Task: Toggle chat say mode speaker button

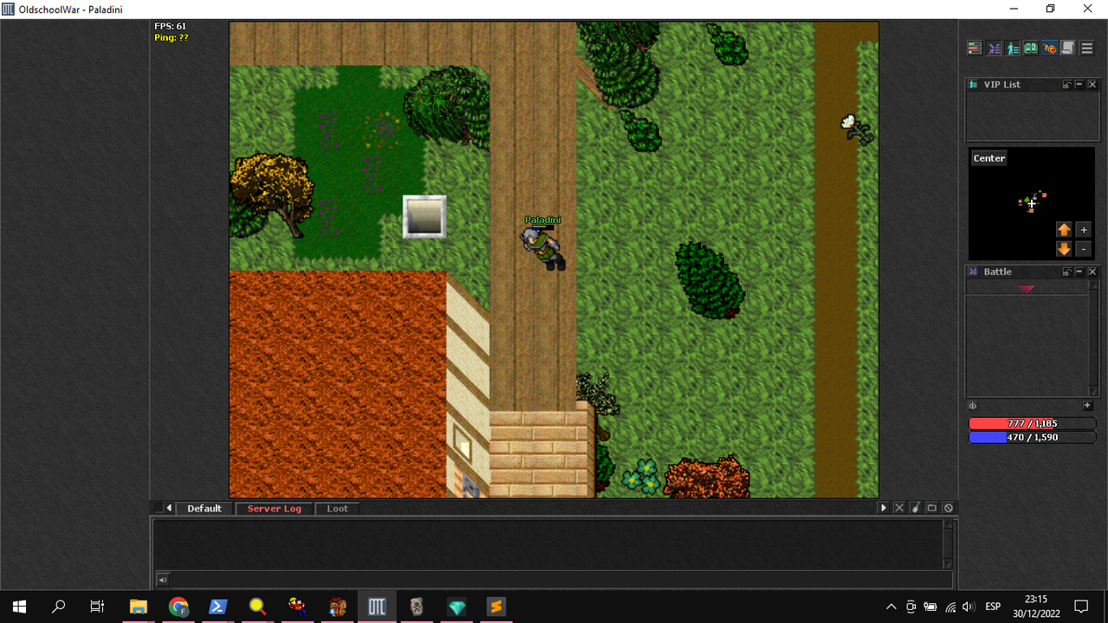Action: (162, 580)
